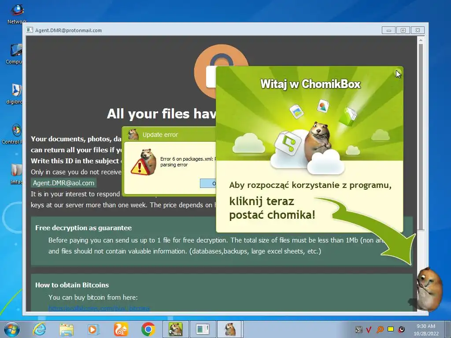Click 'kliknij teraz postać chomika!' text
This screenshot has height=338, width=451.
272,208
